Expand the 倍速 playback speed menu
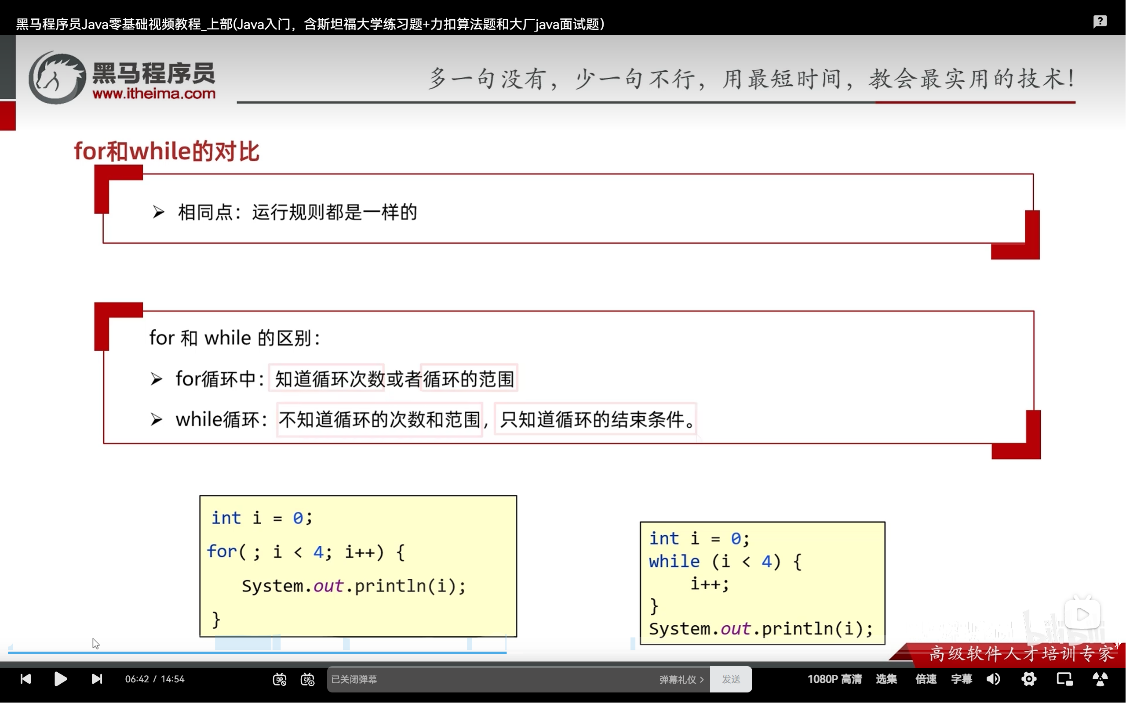This screenshot has width=1126, height=703. (926, 679)
